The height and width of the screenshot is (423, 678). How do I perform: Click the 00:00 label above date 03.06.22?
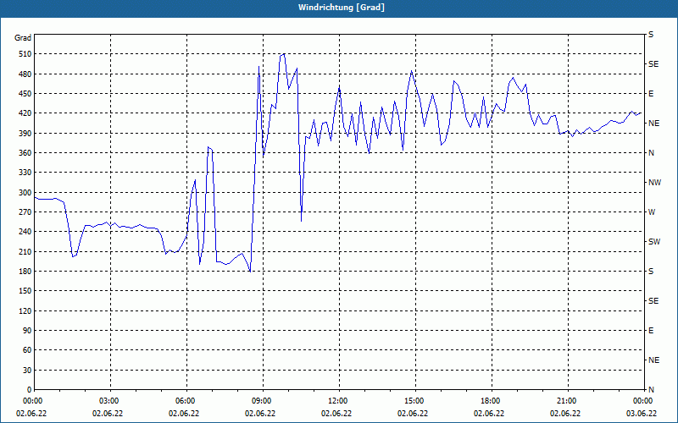pos(642,401)
